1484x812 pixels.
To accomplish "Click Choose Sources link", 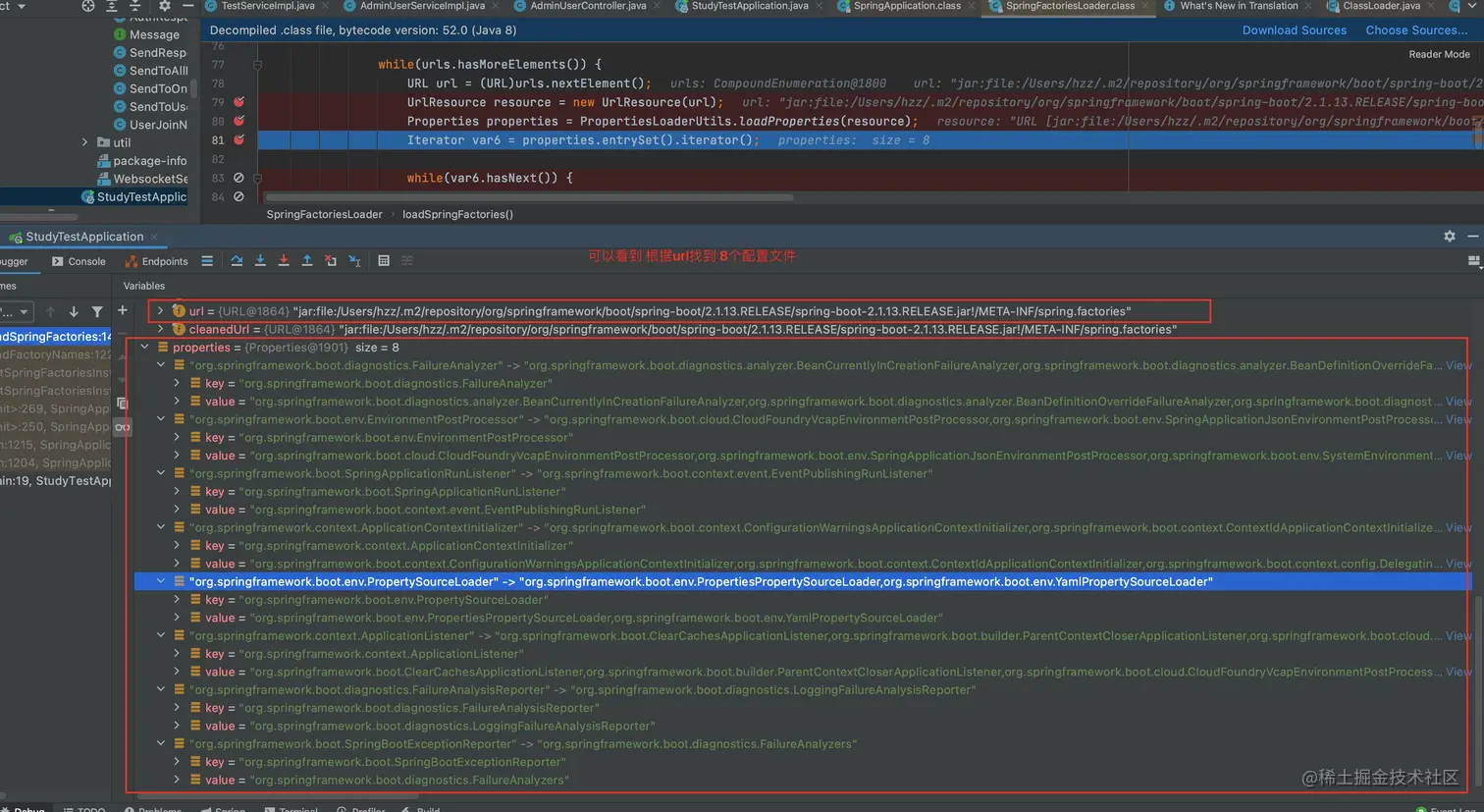I will tap(1416, 30).
